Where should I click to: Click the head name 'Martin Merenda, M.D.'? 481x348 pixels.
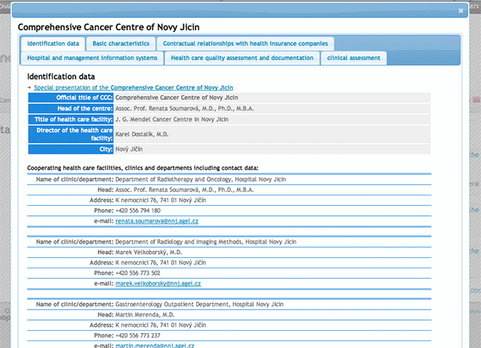[x=145, y=315]
